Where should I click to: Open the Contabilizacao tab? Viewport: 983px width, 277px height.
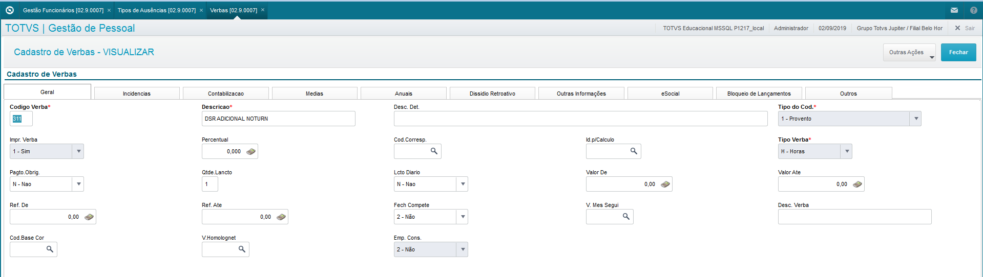(226, 94)
